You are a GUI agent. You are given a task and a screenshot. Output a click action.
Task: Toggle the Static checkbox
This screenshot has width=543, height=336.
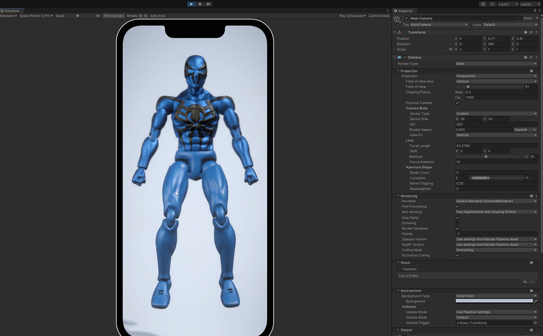coord(521,18)
